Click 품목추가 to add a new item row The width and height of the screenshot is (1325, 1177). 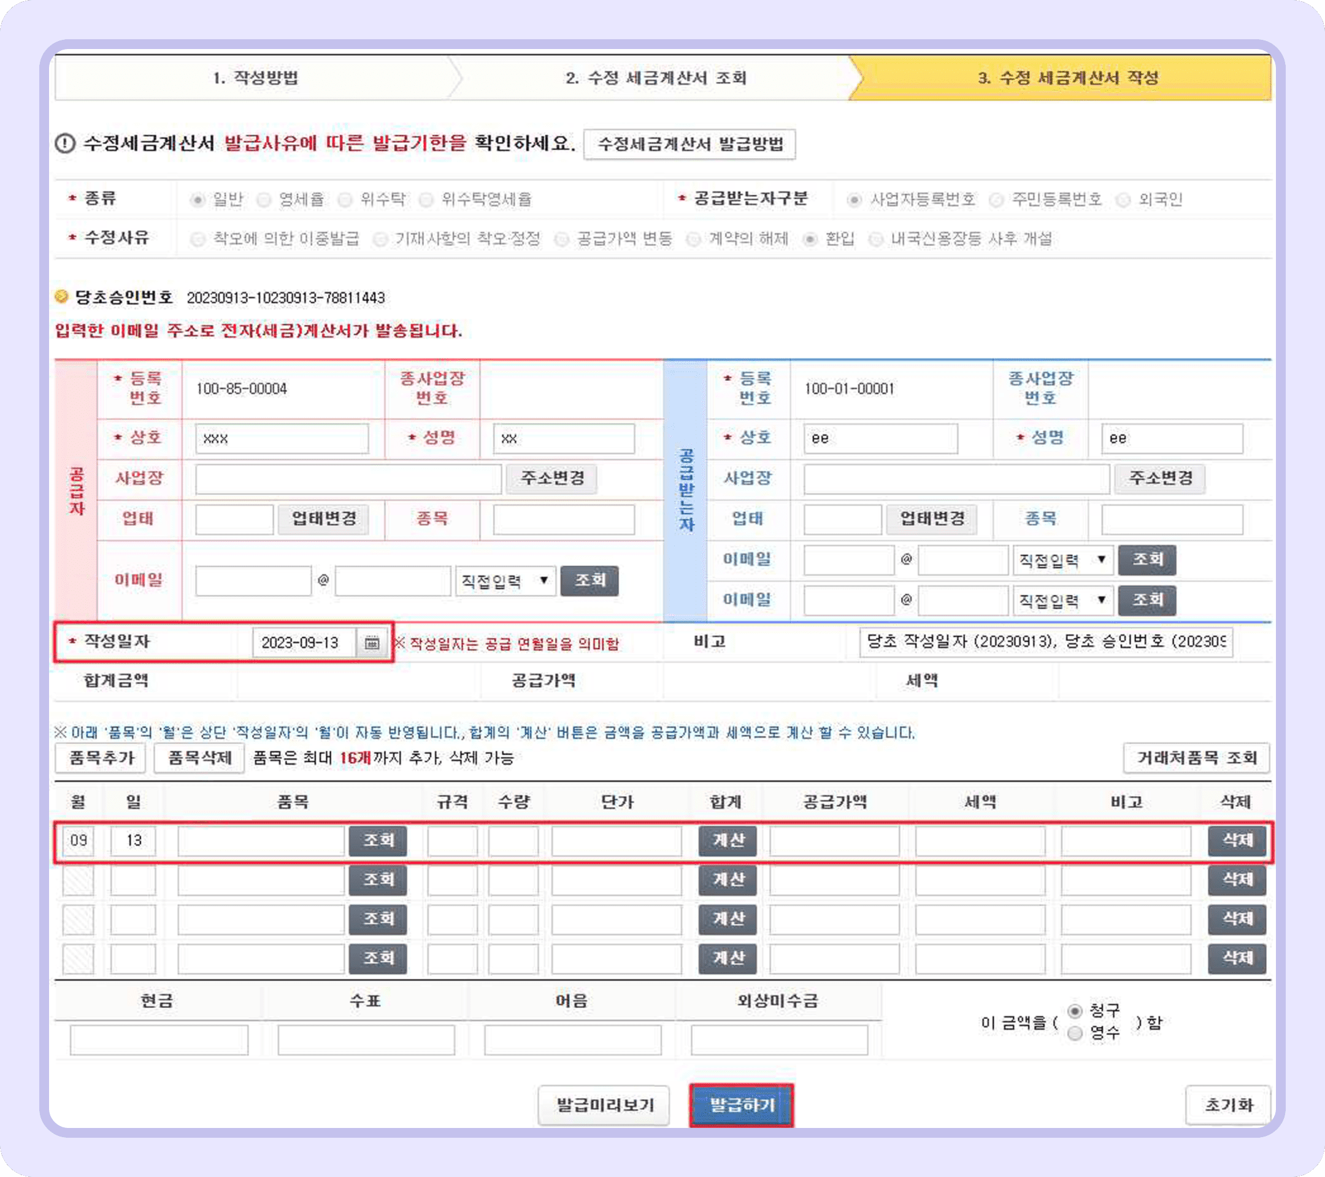tap(101, 758)
